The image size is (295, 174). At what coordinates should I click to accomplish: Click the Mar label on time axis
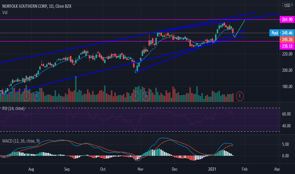point(277,169)
